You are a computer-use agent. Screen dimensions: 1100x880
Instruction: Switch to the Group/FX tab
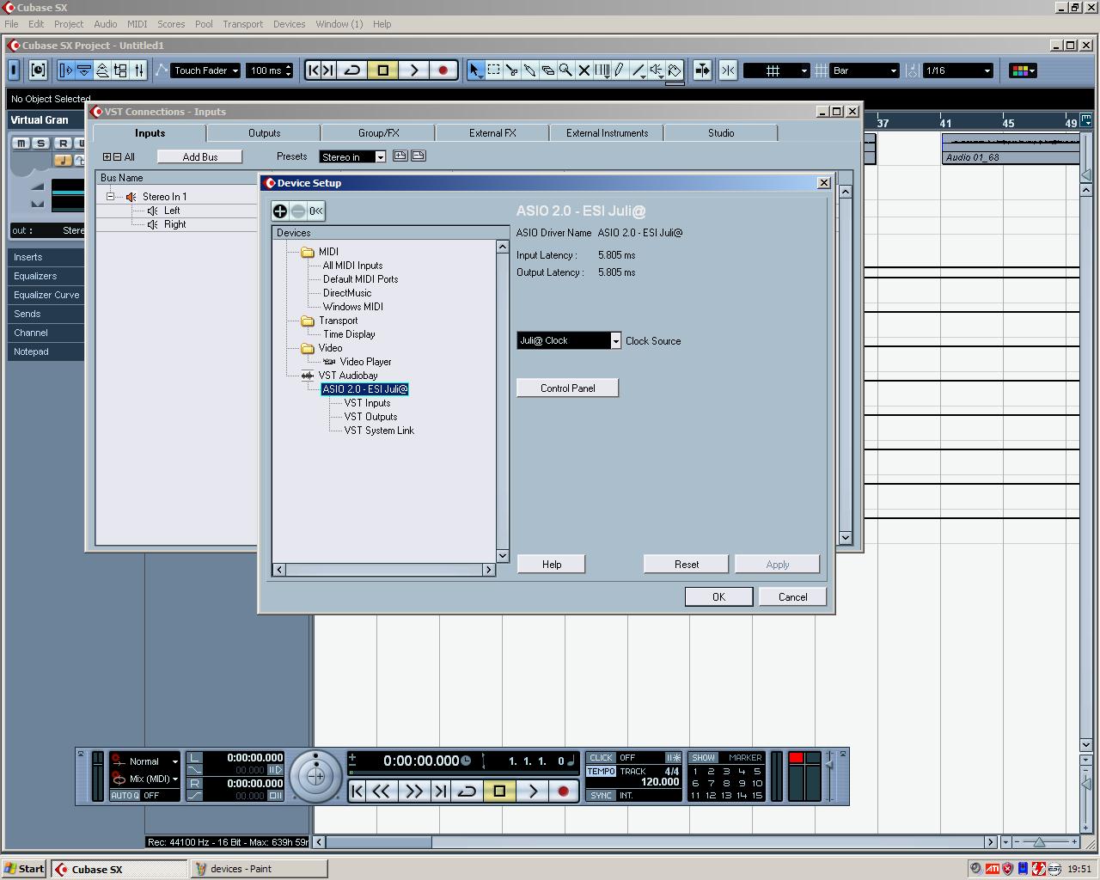[x=378, y=133]
